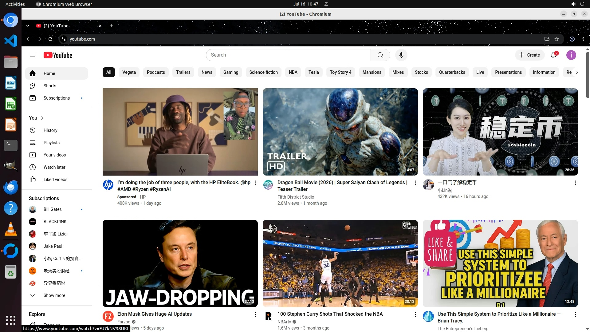Screen dimensions: 590x332
Task: Click the Create button
Action: pos(529,55)
